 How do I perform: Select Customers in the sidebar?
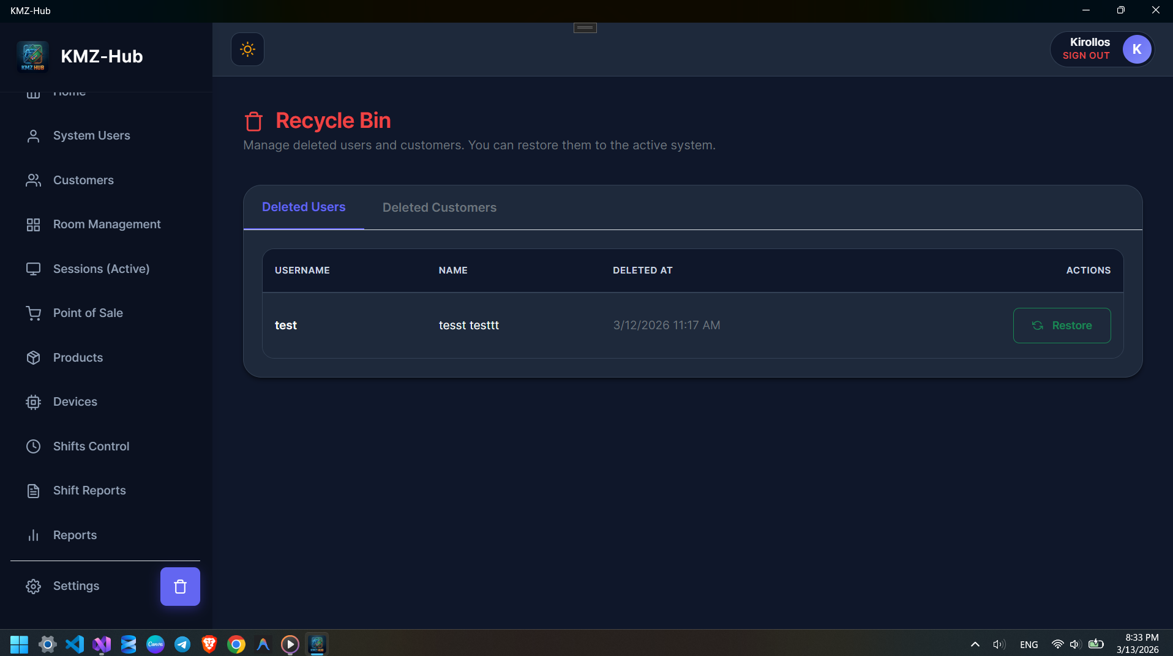point(83,180)
